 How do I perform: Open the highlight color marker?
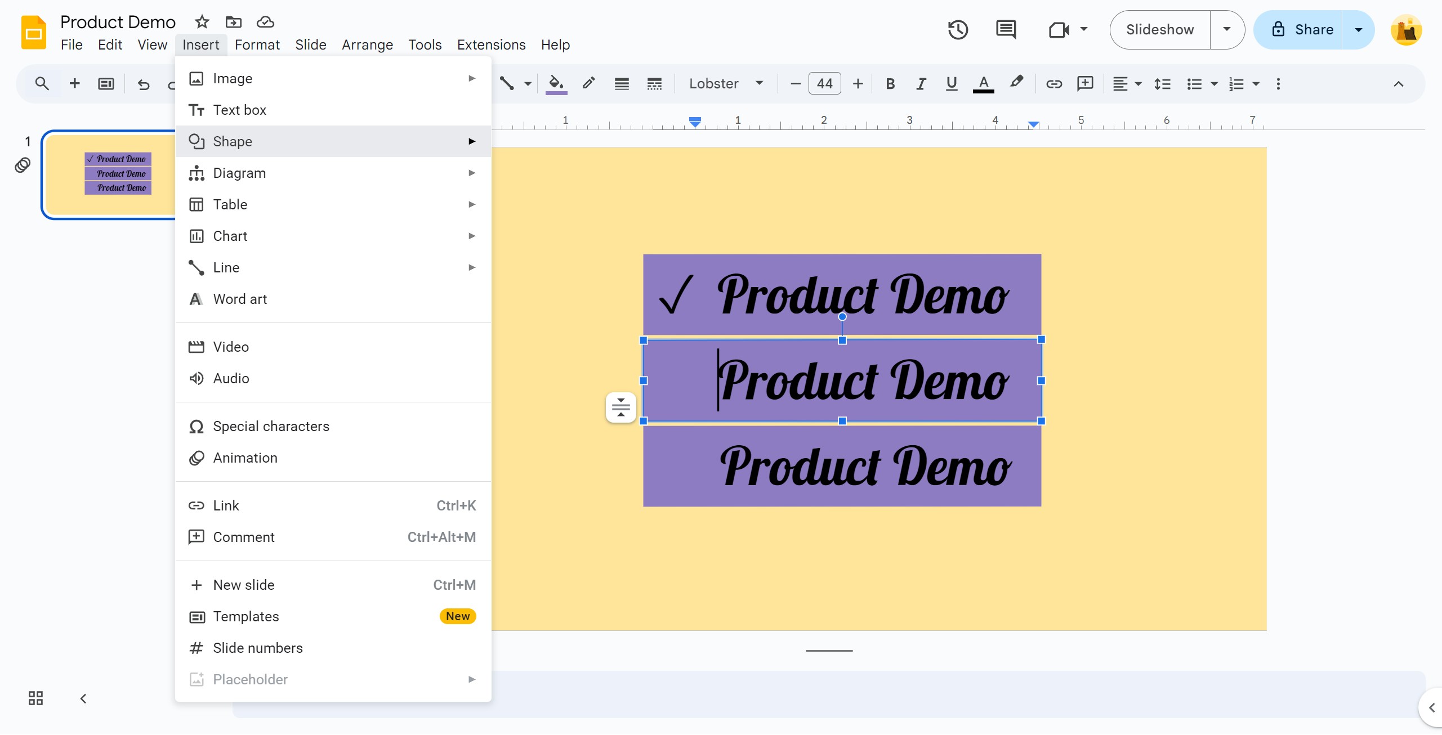click(x=1016, y=83)
